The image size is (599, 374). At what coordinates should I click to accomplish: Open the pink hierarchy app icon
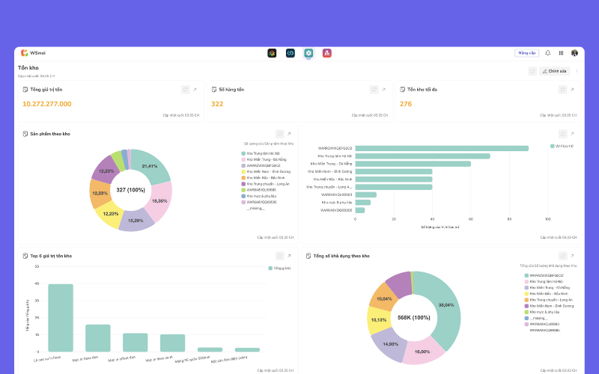(x=326, y=53)
